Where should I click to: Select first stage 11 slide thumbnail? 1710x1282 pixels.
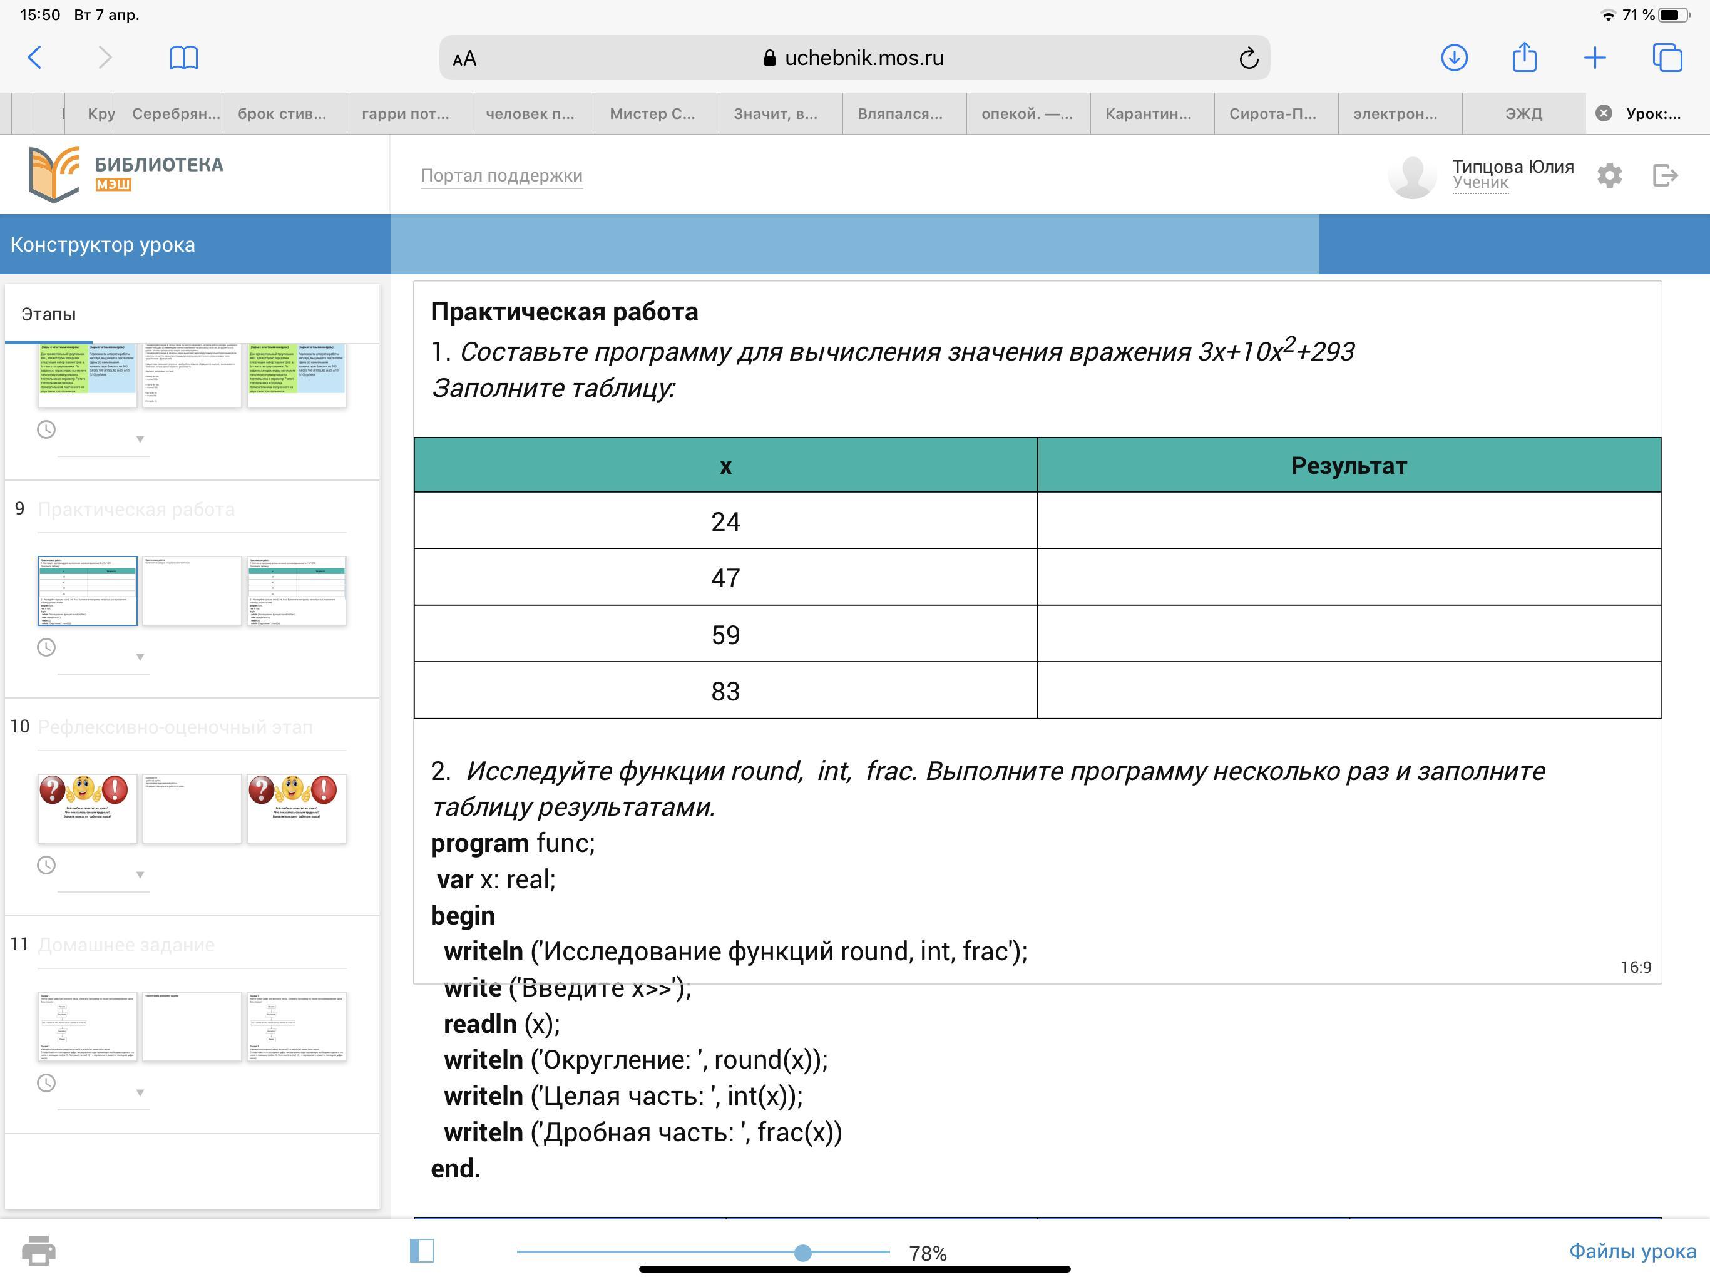click(88, 1027)
